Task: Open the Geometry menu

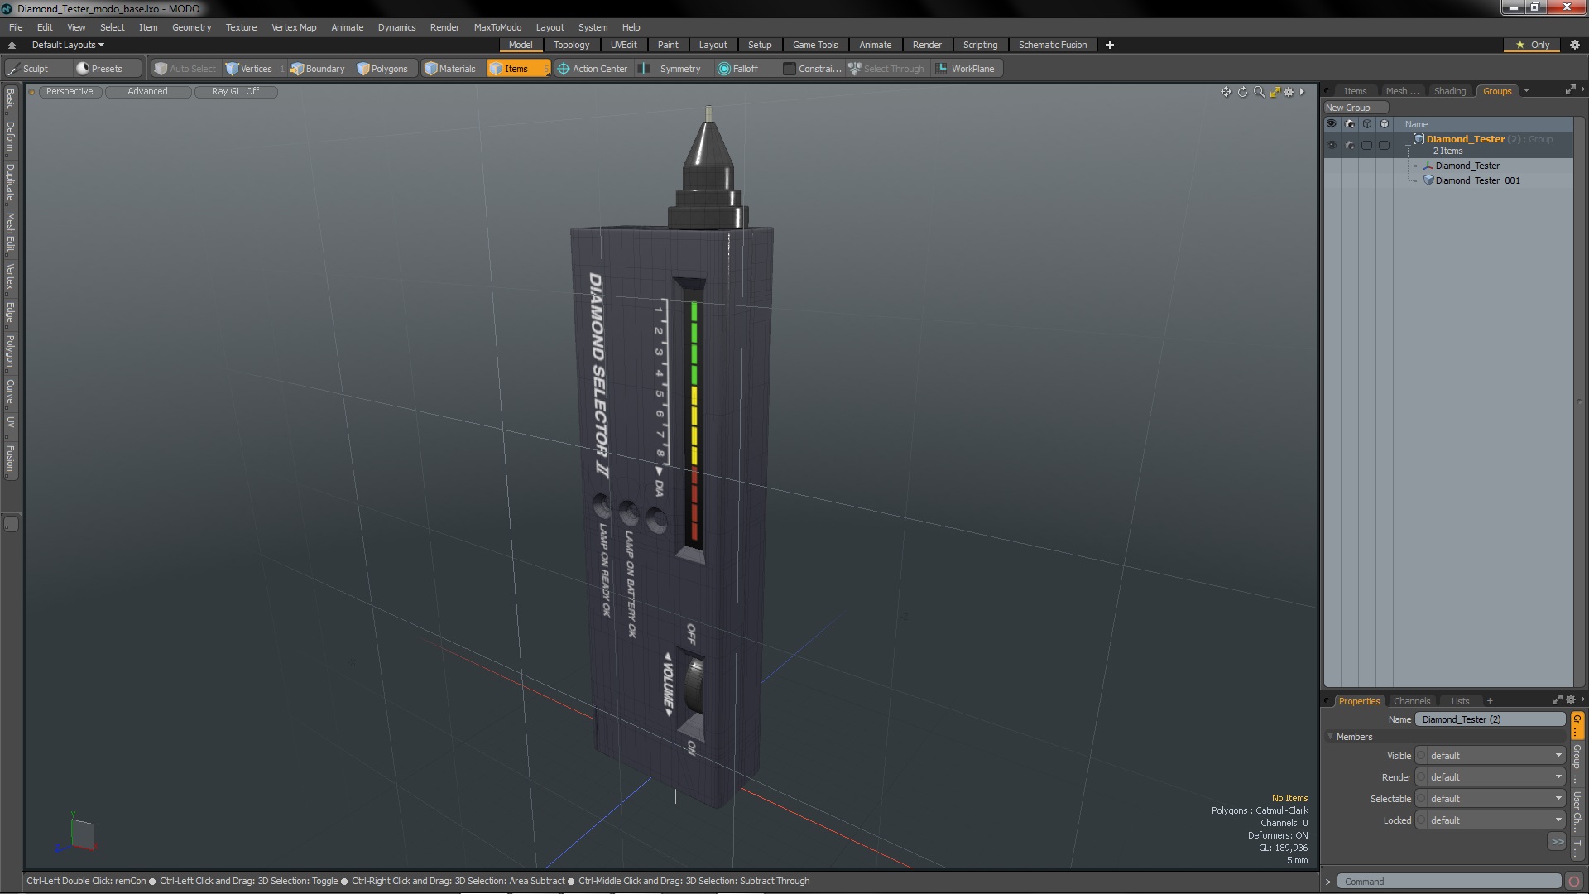Action: tap(191, 27)
